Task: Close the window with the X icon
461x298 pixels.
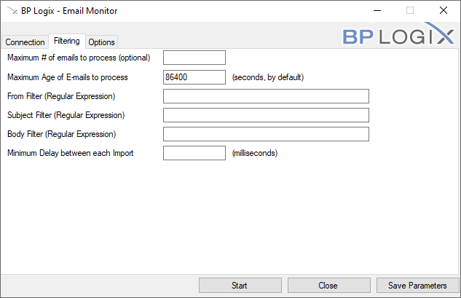Action: [x=443, y=11]
